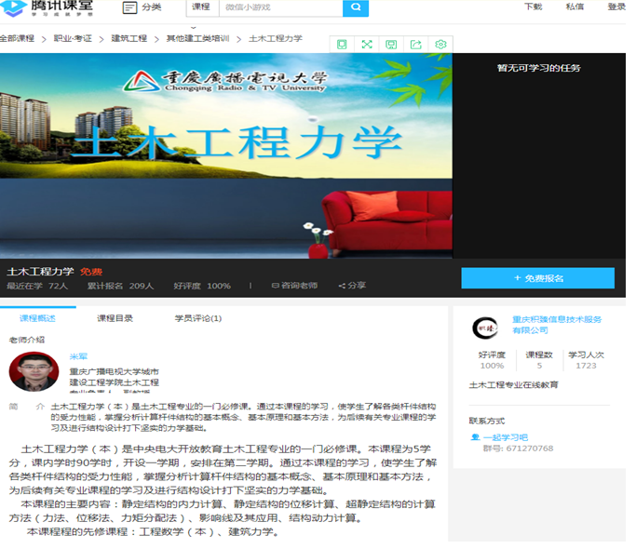
Task: Click the 免费报名 enrollment button
Action: (x=537, y=278)
